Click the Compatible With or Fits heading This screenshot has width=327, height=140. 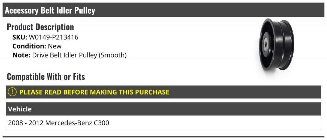click(46, 77)
